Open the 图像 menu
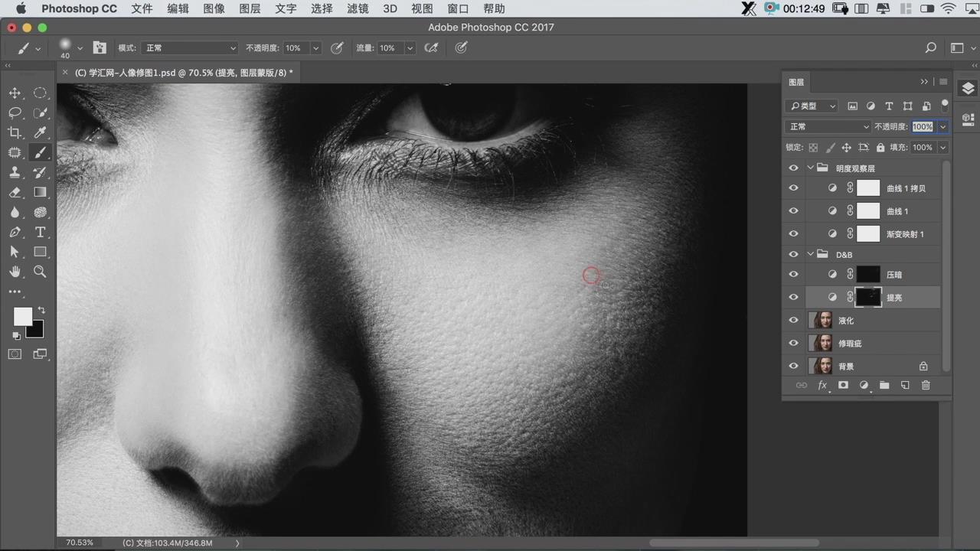This screenshot has width=980, height=551. click(x=214, y=8)
